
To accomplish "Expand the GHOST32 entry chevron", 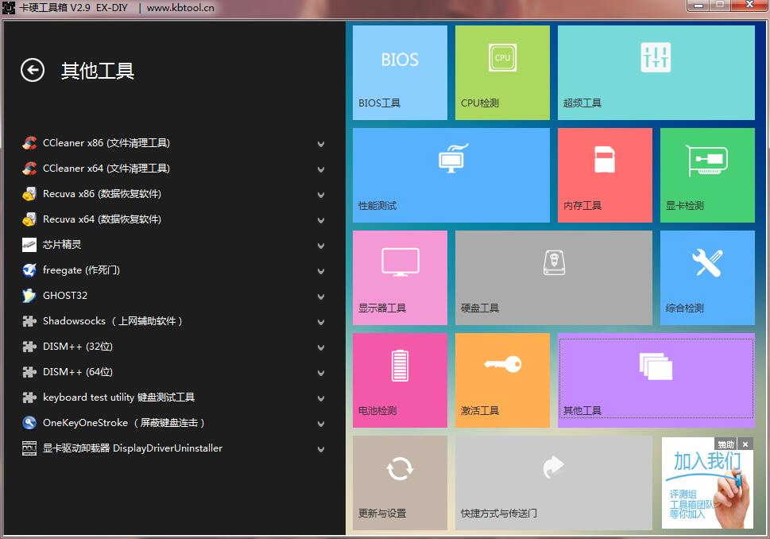I will pos(321,297).
